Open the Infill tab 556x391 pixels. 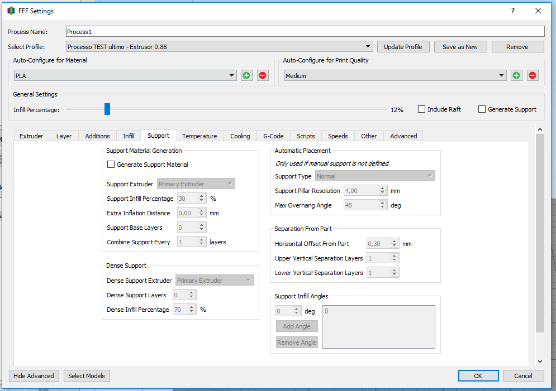pyautogui.click(x=129, y=136)
